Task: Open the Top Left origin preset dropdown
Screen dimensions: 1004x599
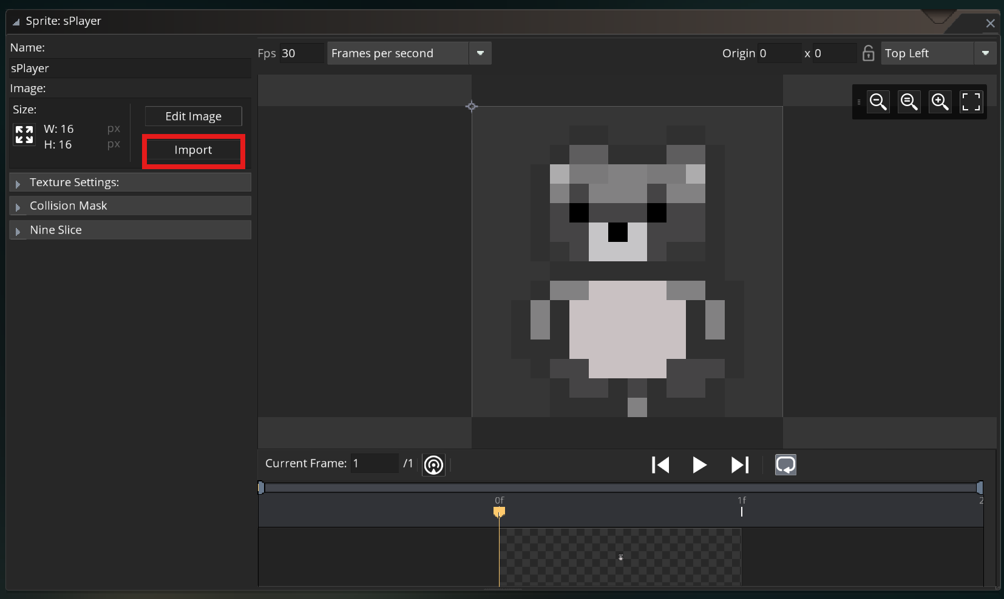Action: pyautogui.click(x=985, y=53)
